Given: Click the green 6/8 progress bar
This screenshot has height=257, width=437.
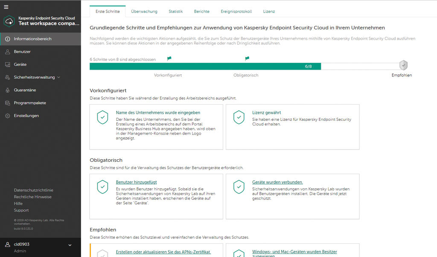Looking at the screenshot, I should 205,66.
